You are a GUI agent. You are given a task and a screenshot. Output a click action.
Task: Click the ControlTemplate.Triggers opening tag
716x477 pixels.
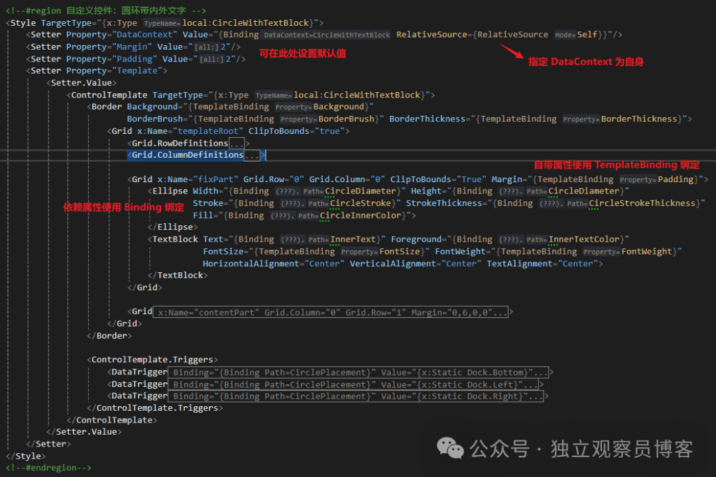click(152, 360)
